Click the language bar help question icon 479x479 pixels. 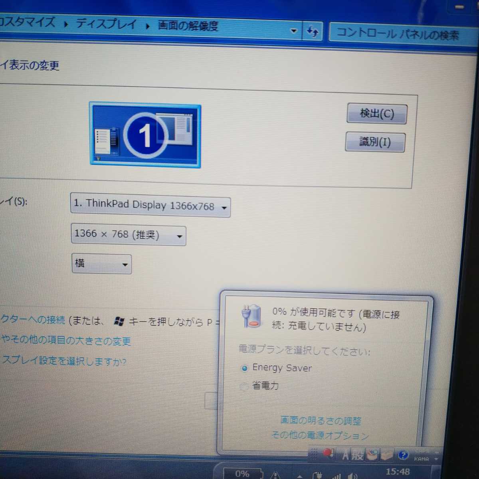point(403,455)
